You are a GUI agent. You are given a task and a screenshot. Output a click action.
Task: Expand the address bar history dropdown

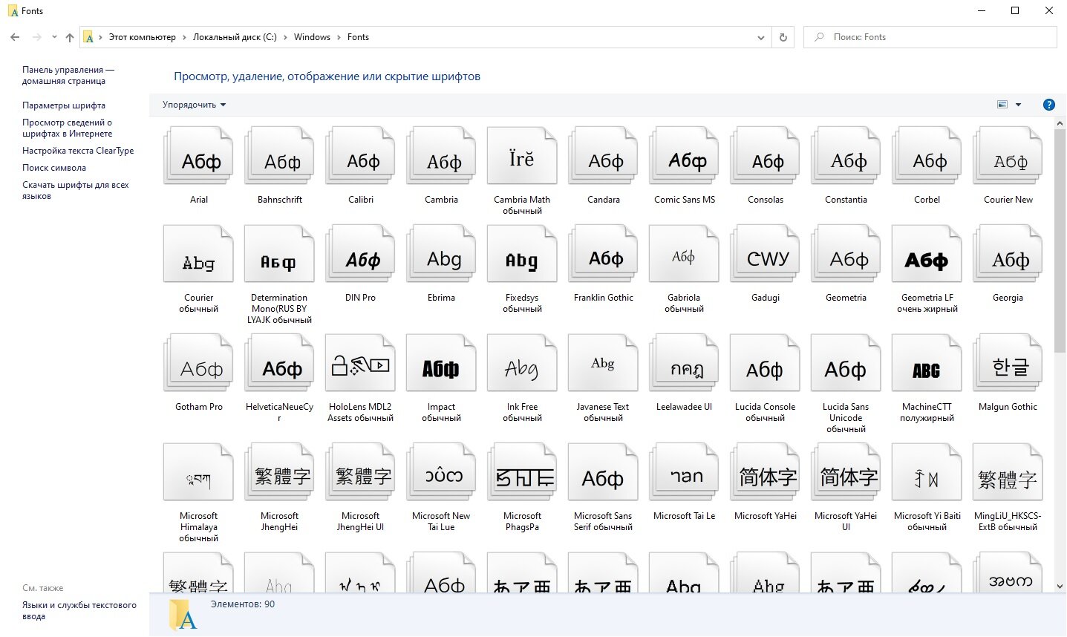click(761, 37)
